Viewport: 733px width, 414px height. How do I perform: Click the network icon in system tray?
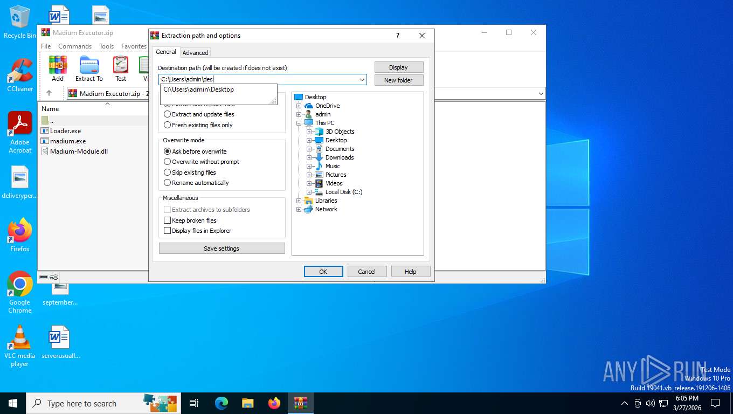(x=663, y=403)
